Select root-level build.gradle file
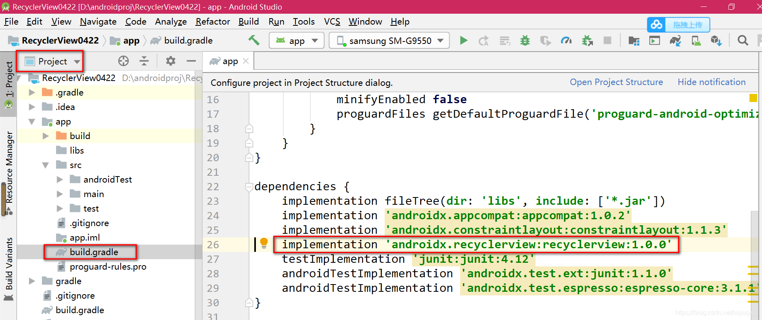The image size is (762, 320). [x=80, y=310]
